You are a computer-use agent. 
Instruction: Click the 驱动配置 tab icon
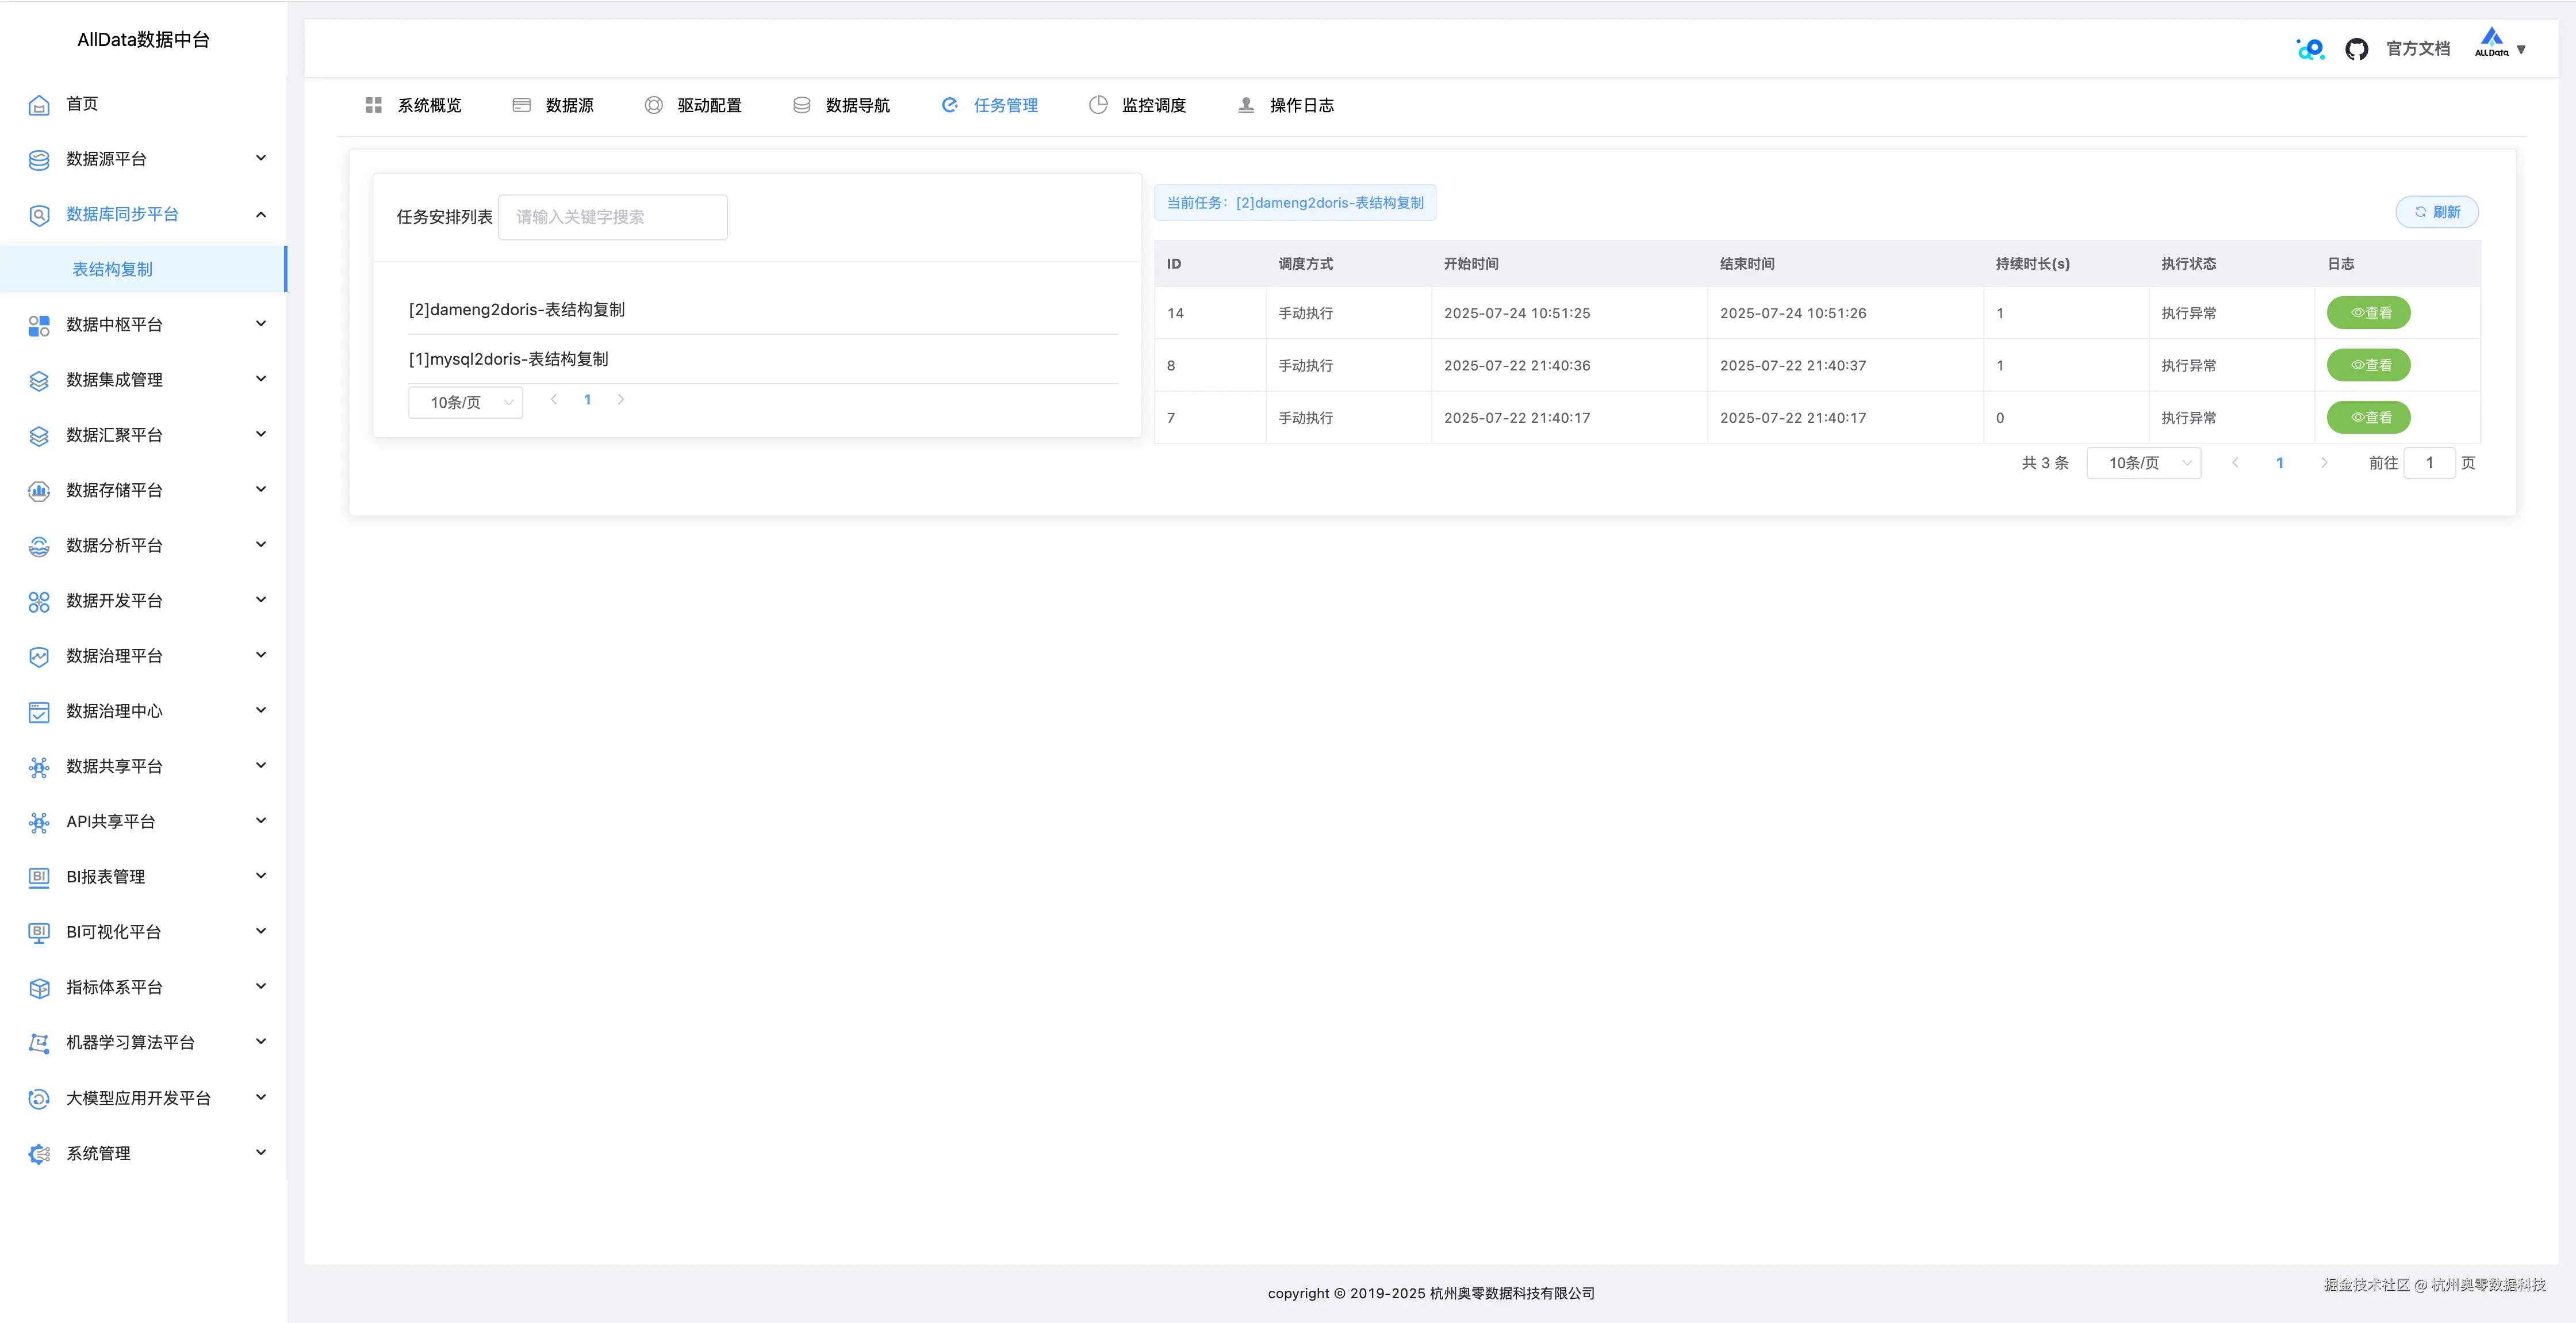point(653,105)
